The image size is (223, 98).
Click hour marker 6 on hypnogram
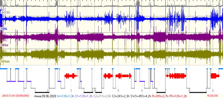click(x=142, y=90)
